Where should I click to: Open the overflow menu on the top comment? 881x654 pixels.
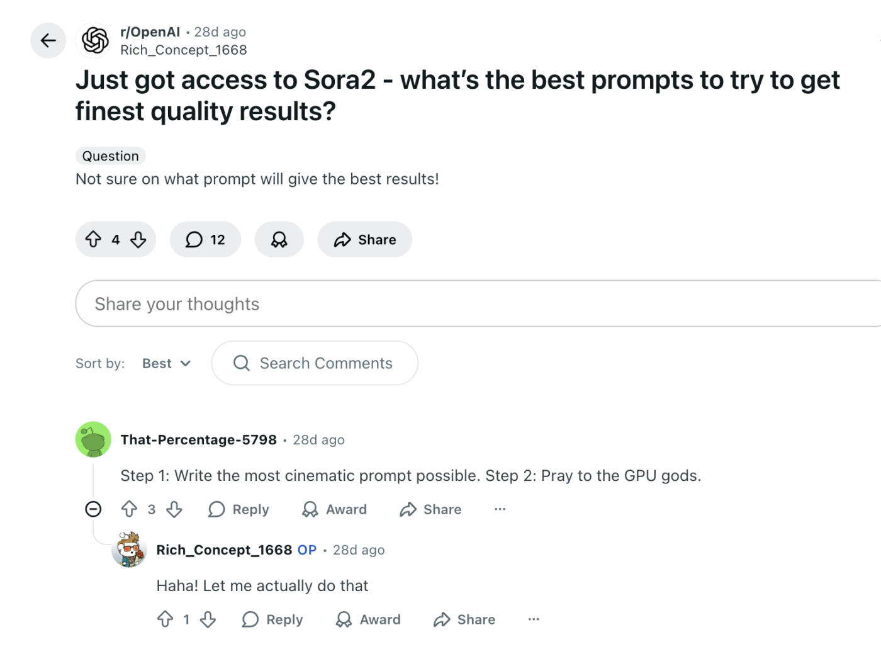[x=500, y=509]
